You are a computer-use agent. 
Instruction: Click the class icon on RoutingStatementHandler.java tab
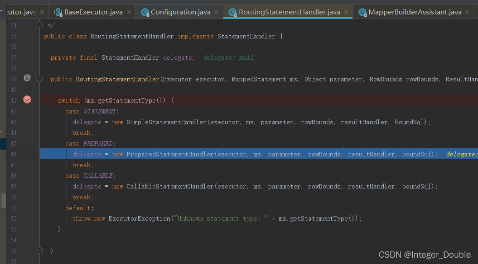pyautogui.click(x=232, y=13)
